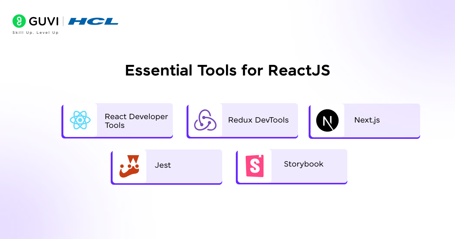This screenshot has width=455, height=239.
Task: Click the pink Storybook S icon
Action: click(x=254, y=166)
